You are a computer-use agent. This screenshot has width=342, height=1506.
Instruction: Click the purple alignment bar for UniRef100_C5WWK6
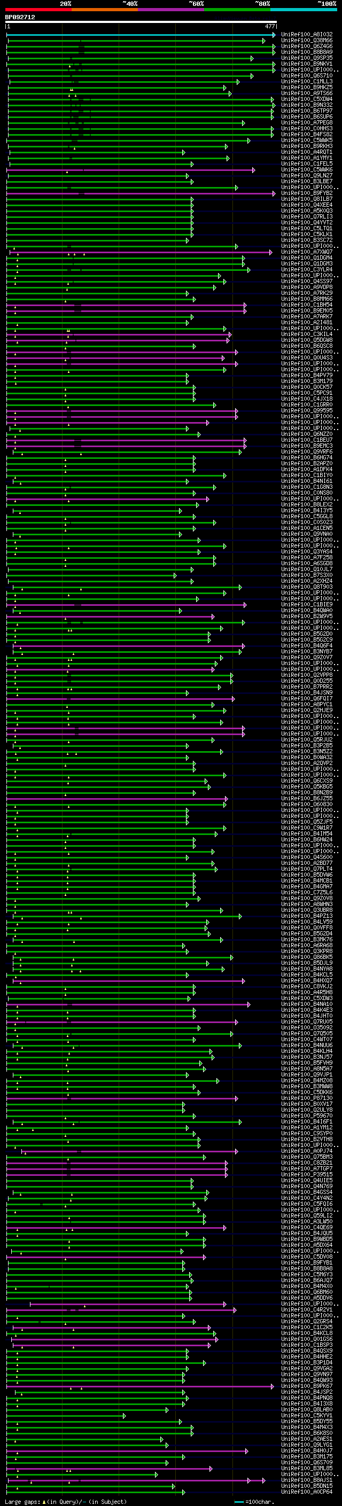[130, 170]
